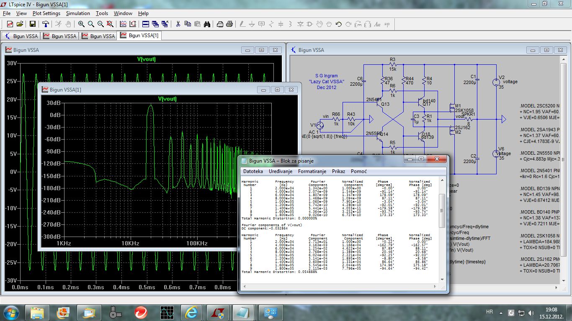
Task: Click the taskbar volume speaker icon
Action: point(531,313)
